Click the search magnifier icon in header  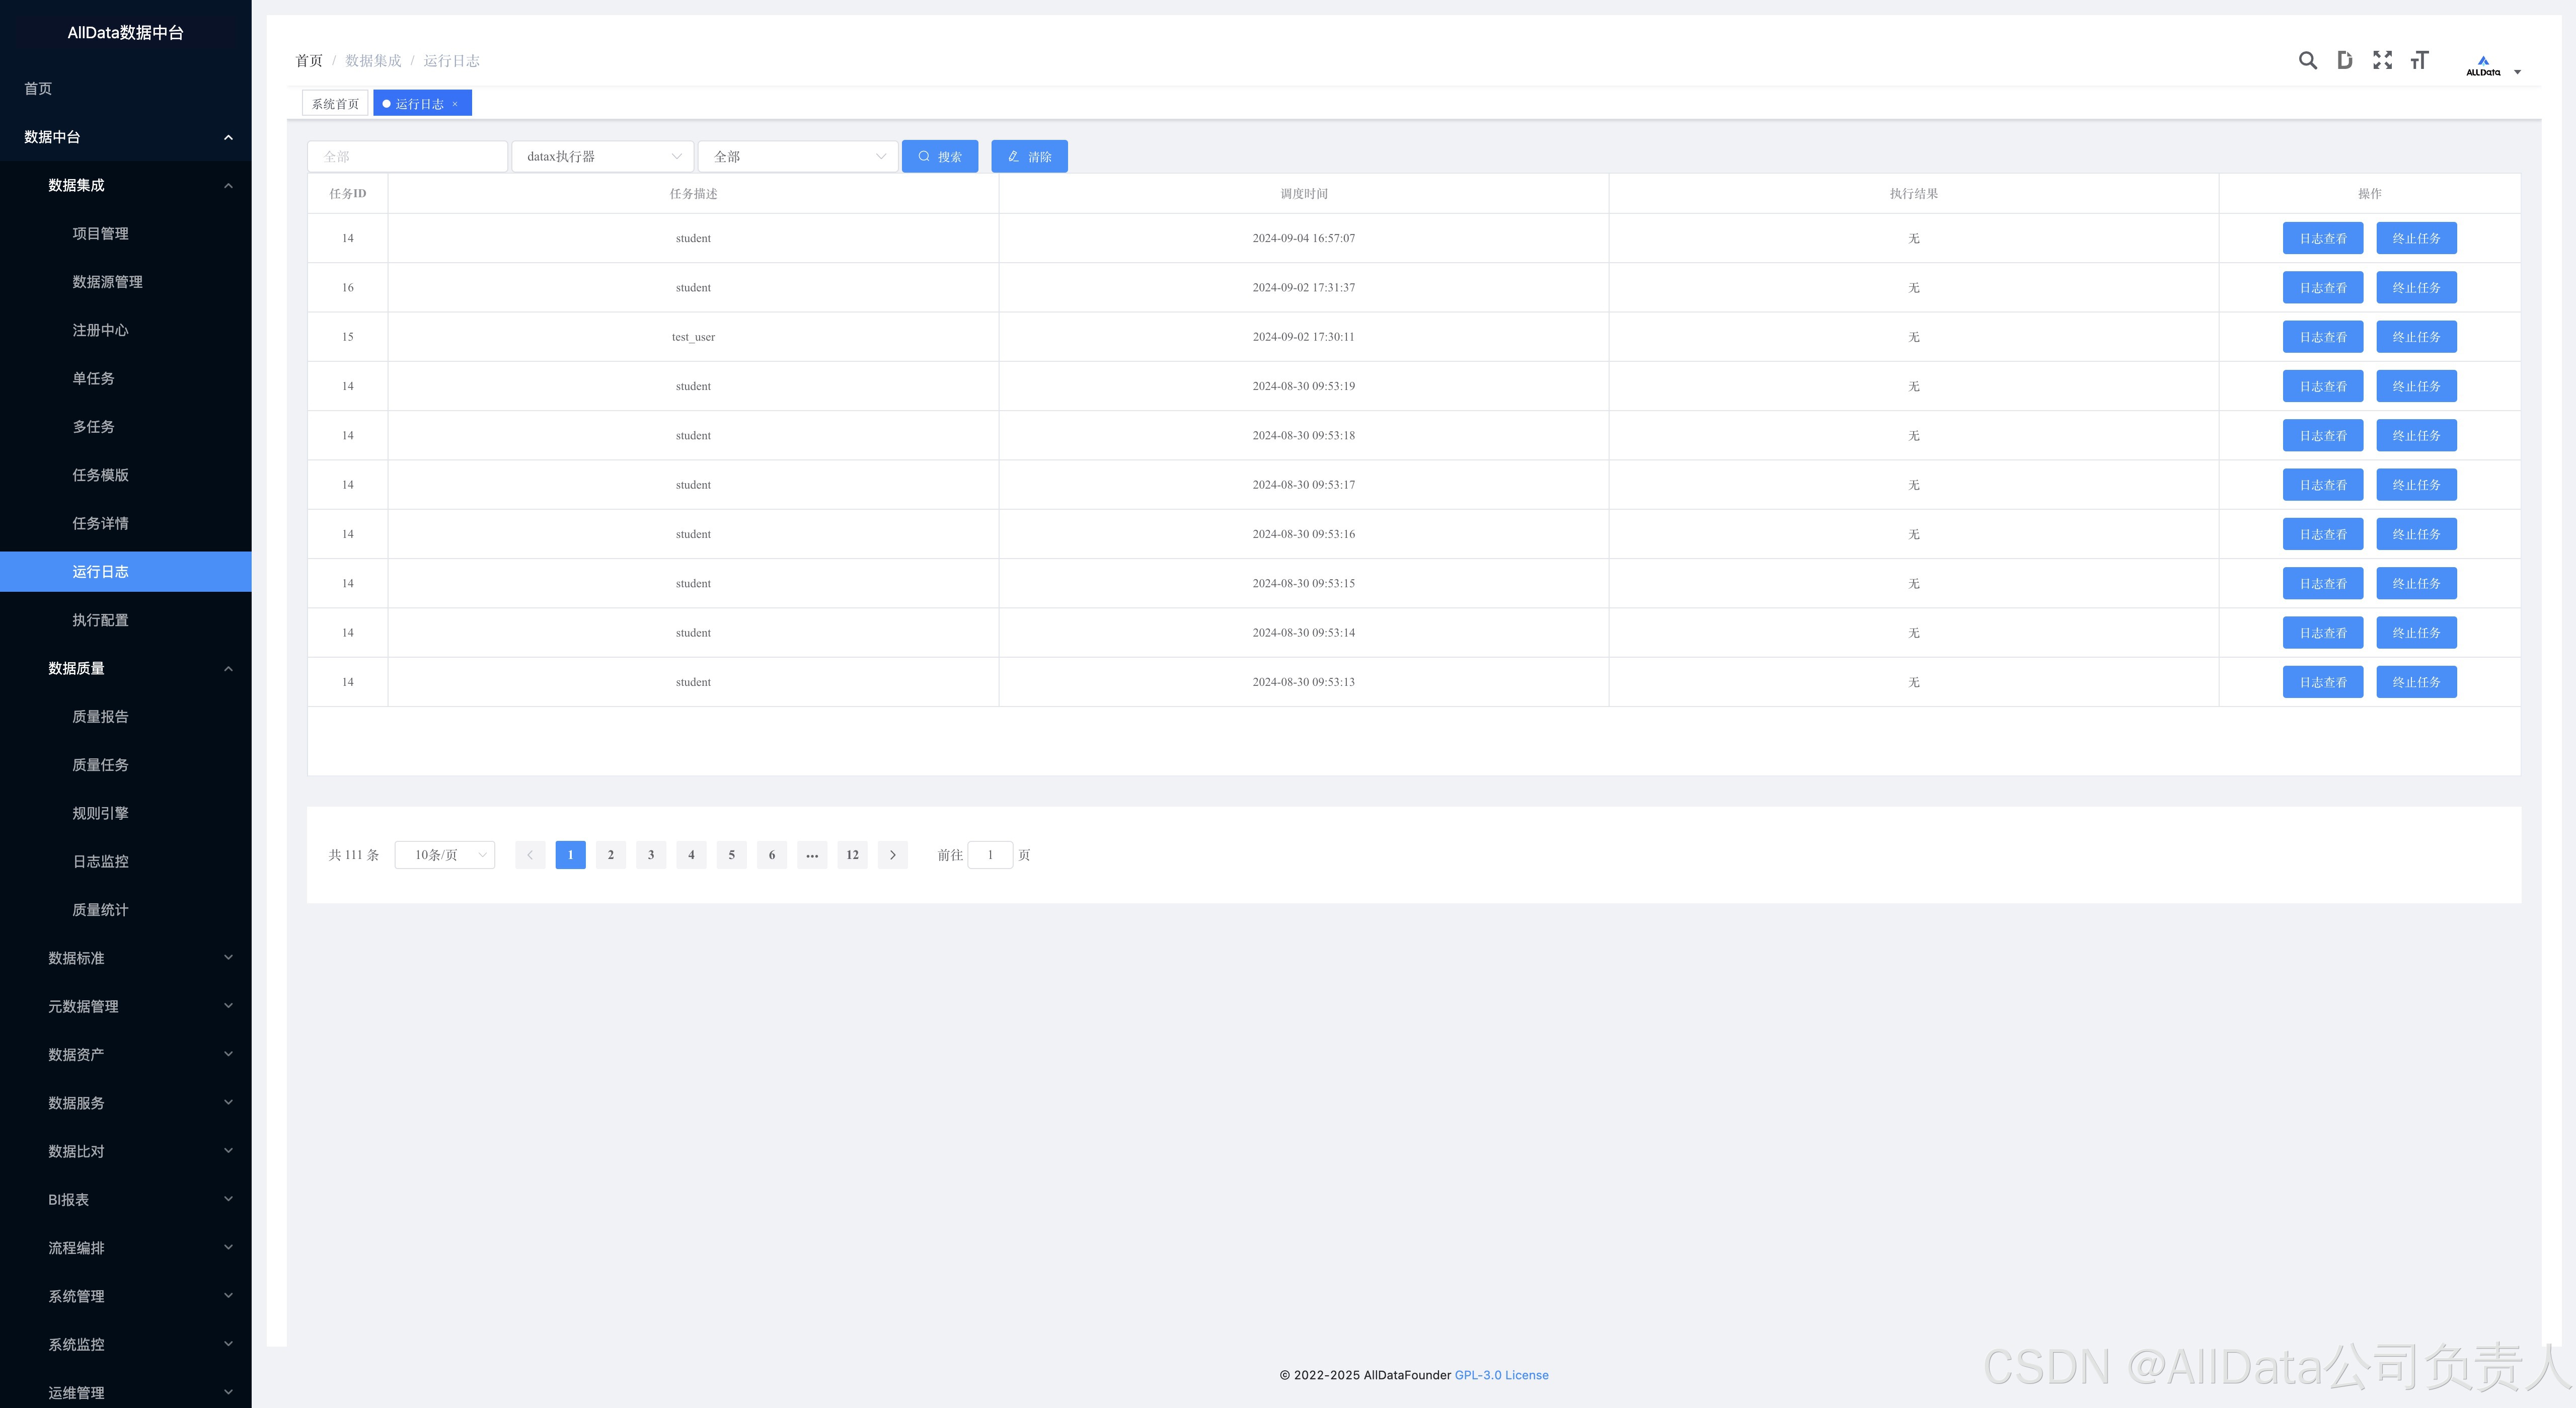tap(2307, 61)
